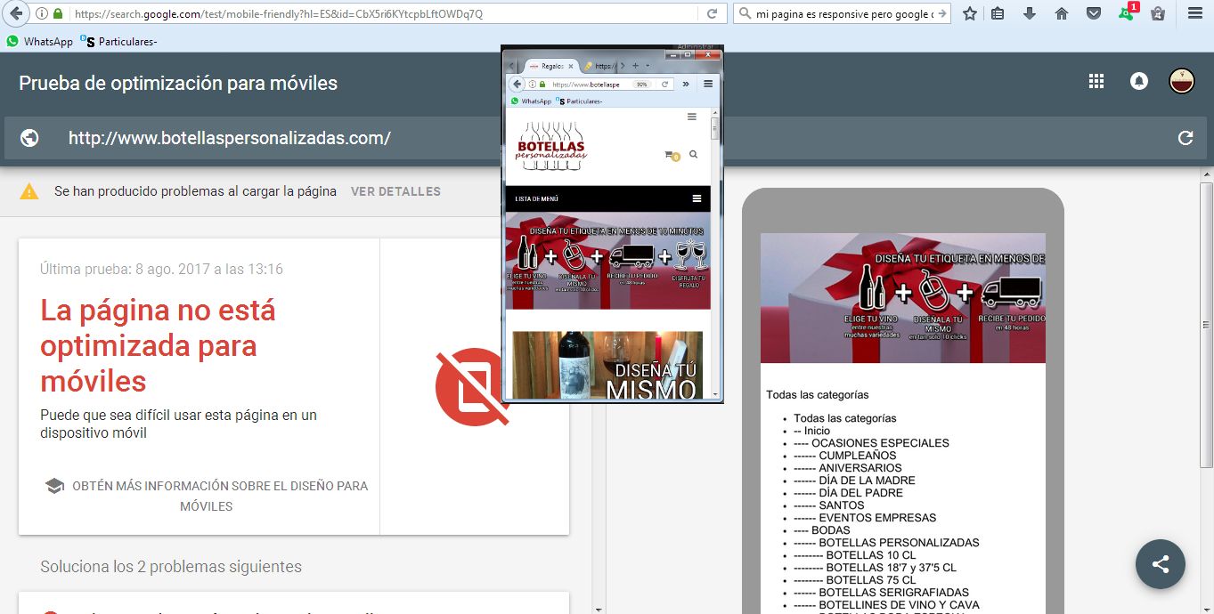Select 'EVENTOS EMPRESAS' in preview list
The height and width of the screenshot is (614, 1214).
pos(877,518)
